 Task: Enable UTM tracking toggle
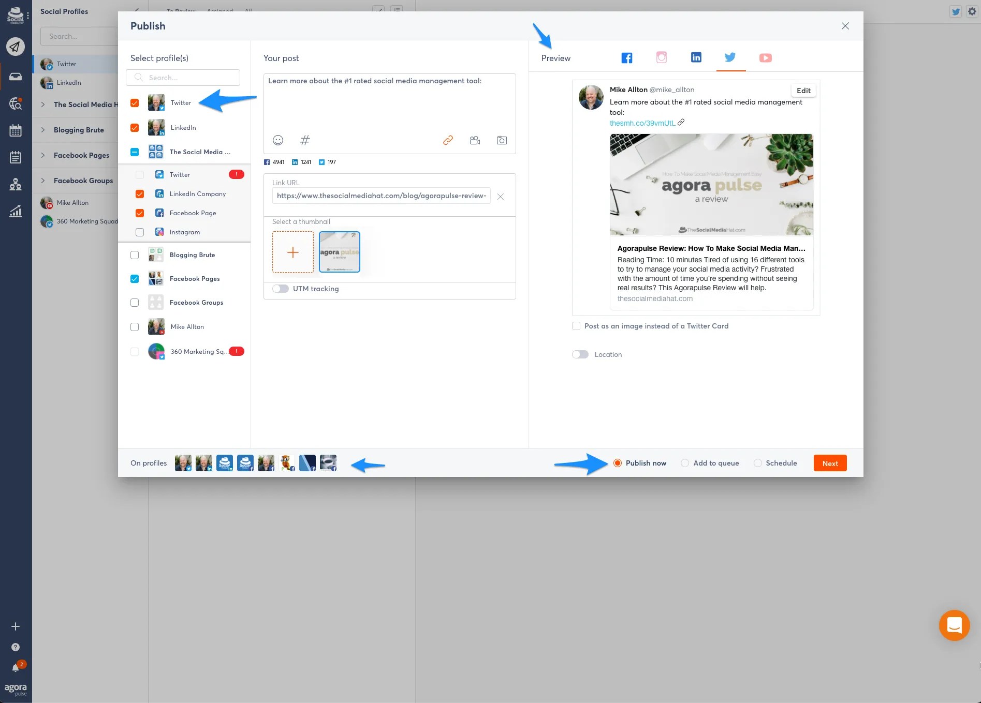coord(281,289)
